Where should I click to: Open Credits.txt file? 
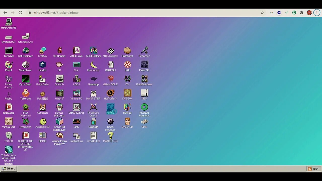93,137
